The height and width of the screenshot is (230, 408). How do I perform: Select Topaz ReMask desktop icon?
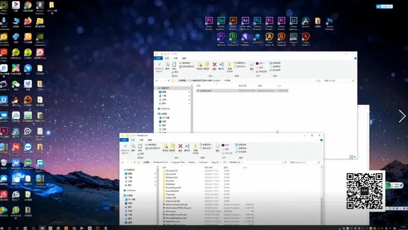[245, 39]
